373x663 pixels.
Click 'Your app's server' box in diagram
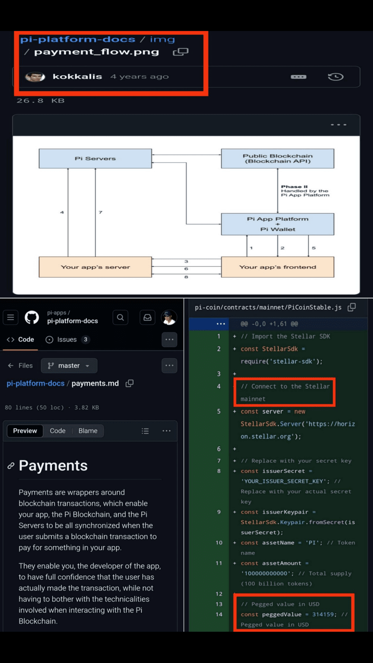click(x=96, y=267)
